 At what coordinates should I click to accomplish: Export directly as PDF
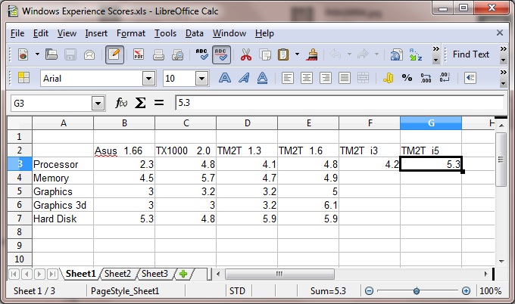pyautogui.click(x=139, y=54)
